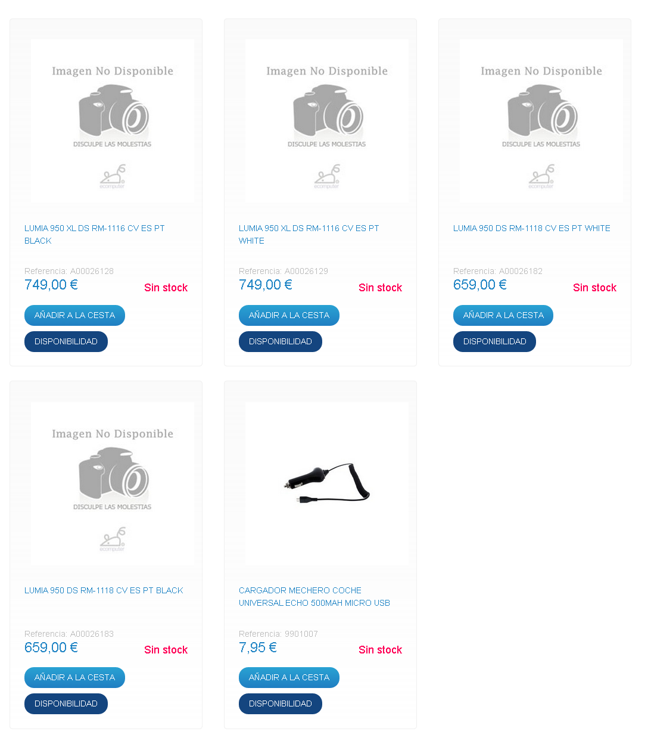Add Lumia 950 XL White to cart
This screenshot has height=744, width=651.
[289, 315]
